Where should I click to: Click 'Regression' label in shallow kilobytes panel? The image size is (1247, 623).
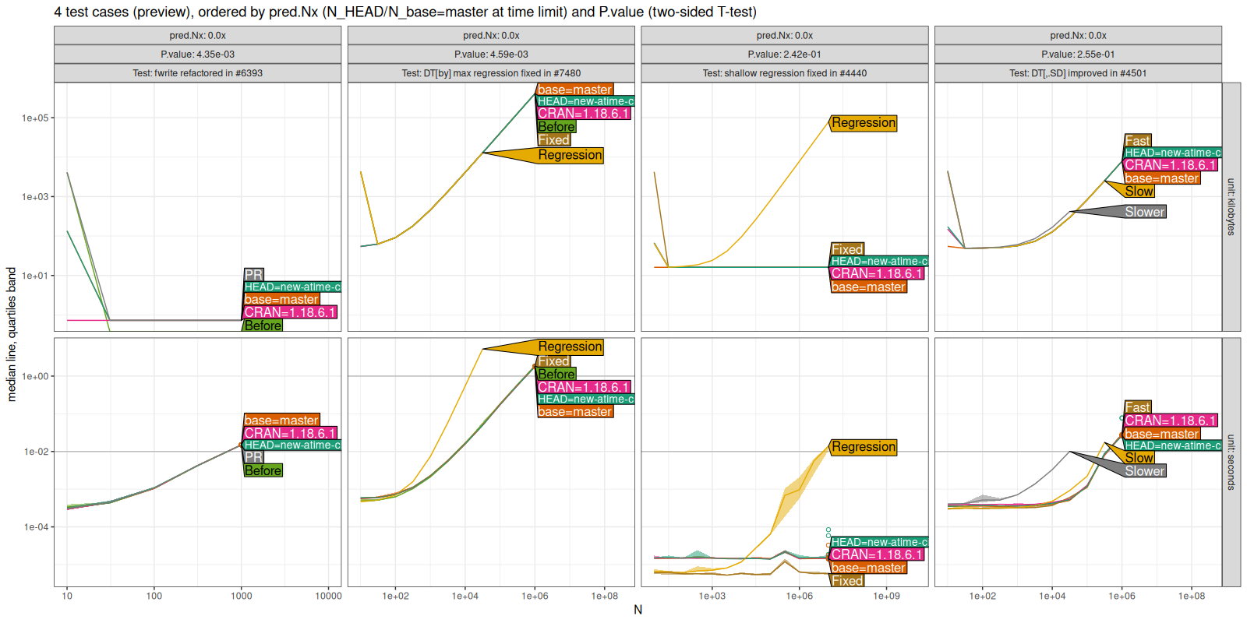coord(864,123)
